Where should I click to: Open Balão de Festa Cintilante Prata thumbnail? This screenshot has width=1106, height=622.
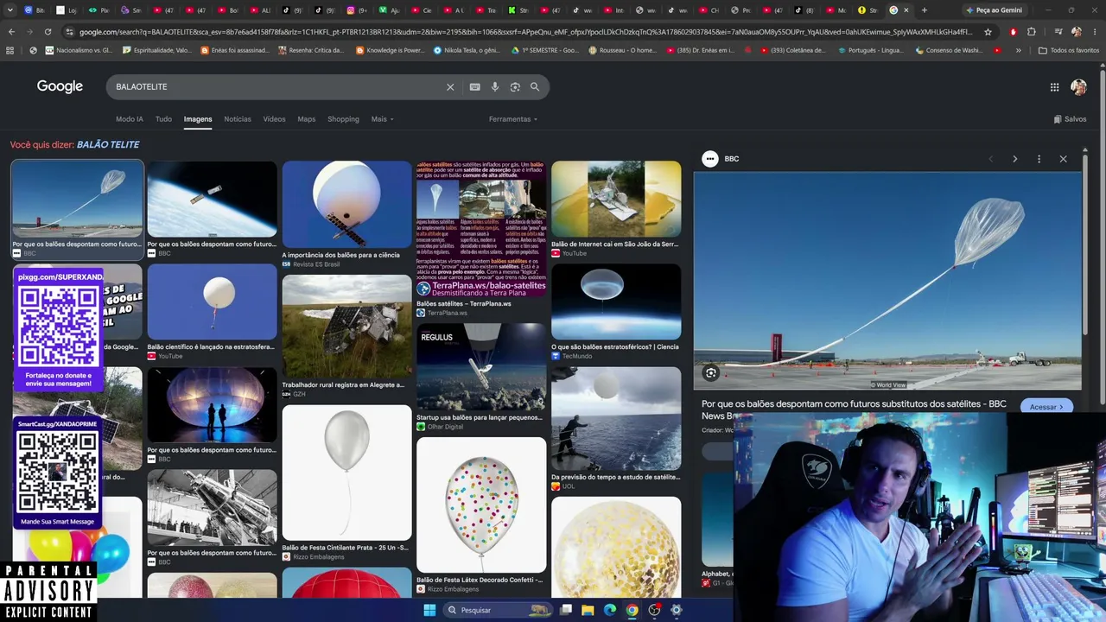(x=346, y=473)
